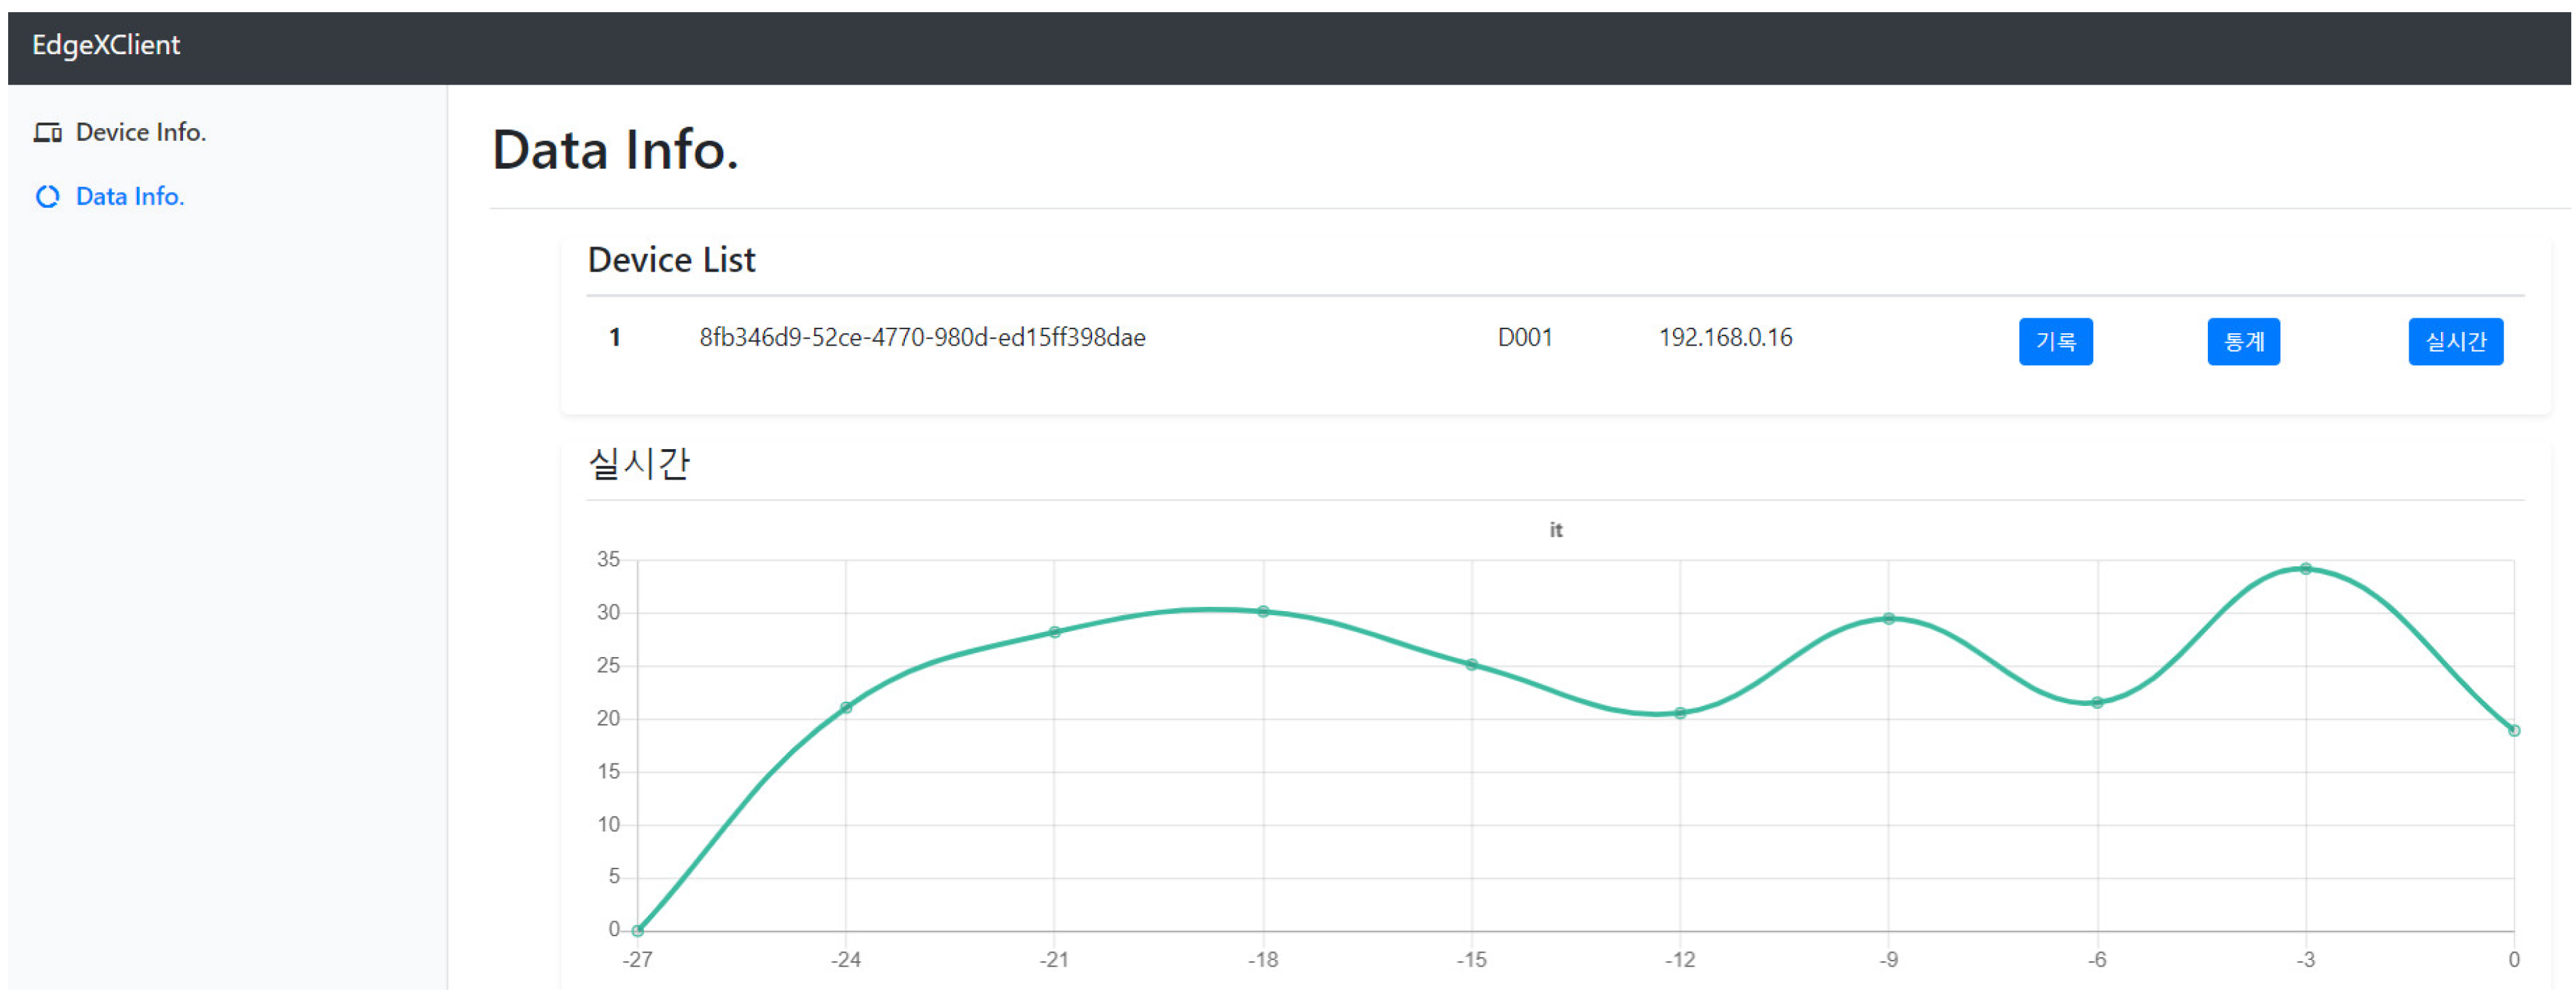This screenshot has width=2576, height=1006.
Task: Click the D001 device name cell
Action: point(1524,337)
